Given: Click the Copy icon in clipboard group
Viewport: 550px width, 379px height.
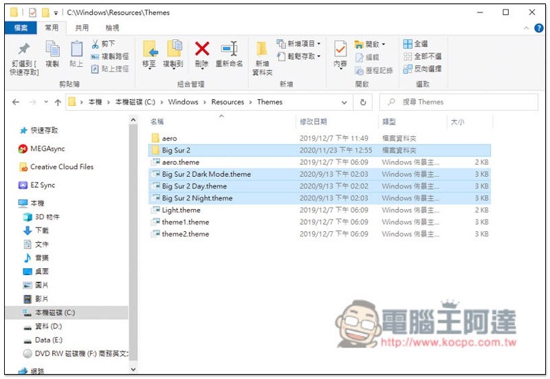Looking at the screenshot, I should pyautogui.click(x=53, y=49).
